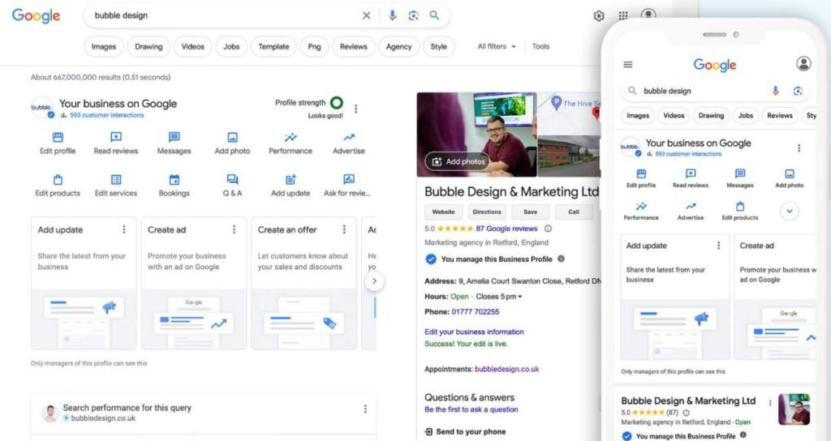
Task: Click the Add photos button on photo
Action: click(x=458, y=161)
